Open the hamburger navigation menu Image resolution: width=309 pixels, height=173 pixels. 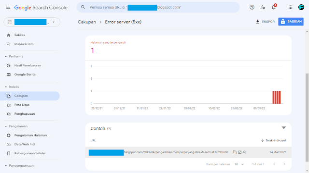[x=8, y=7]
